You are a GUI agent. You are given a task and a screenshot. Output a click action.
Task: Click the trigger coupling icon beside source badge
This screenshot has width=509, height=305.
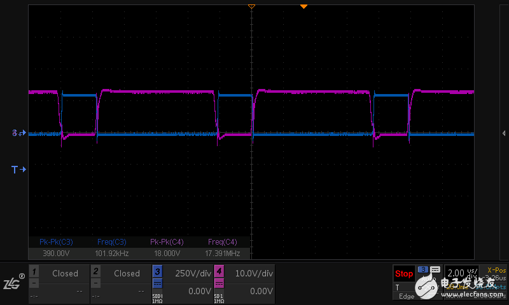(x=435, y=269)
